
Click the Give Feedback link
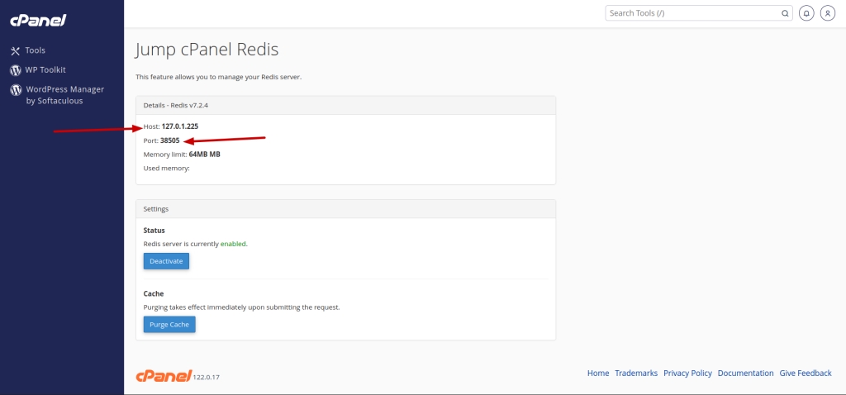tap(806, 373)
